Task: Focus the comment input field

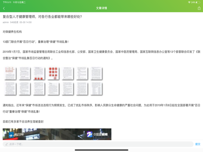Action: [98, 144]
